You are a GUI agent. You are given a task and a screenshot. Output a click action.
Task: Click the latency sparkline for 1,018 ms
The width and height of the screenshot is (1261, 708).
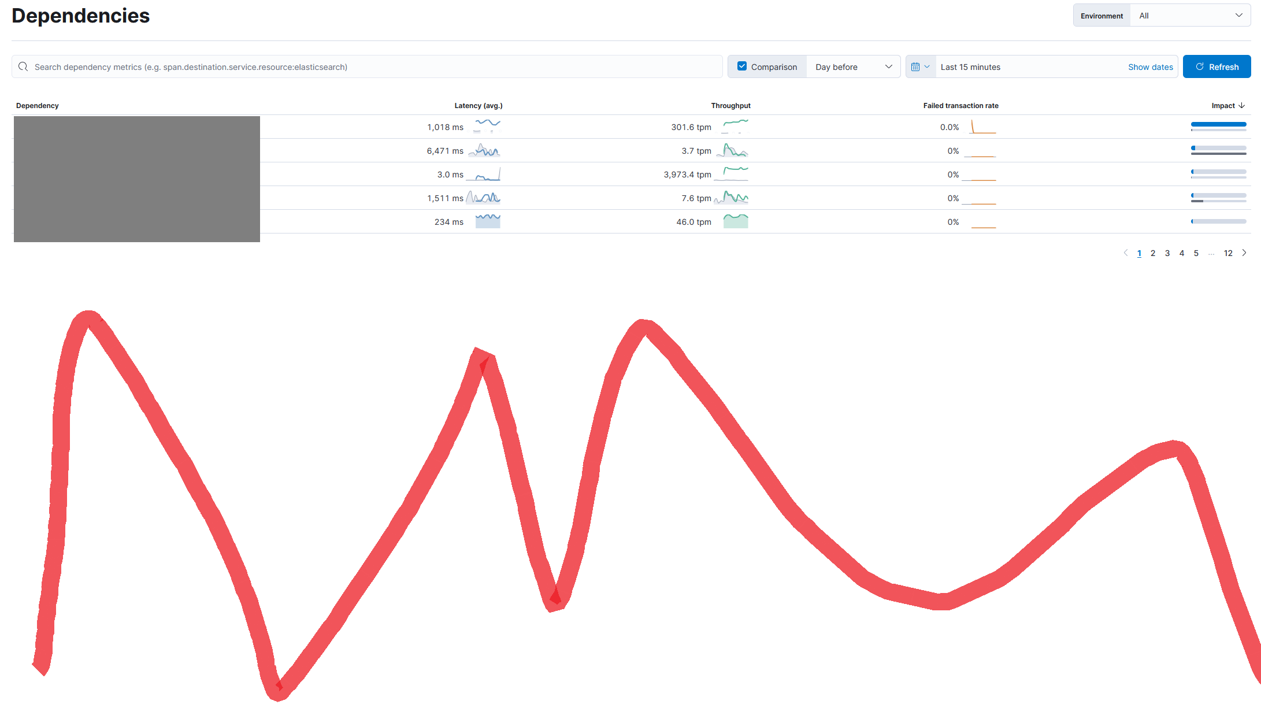tap(487, 127)
